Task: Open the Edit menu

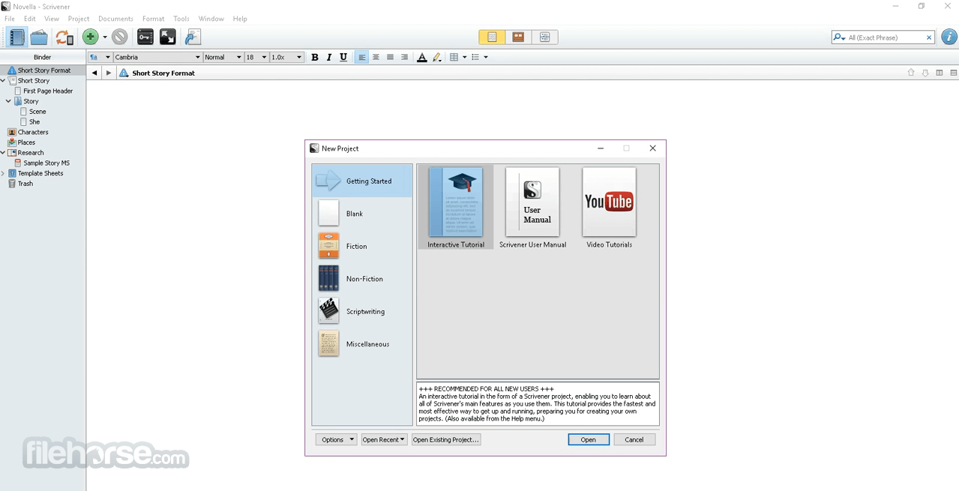Action: (30, 19)
